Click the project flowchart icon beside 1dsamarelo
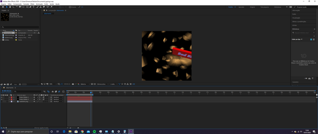This screenshot has width=318, height=134. (x=39, y=33)
